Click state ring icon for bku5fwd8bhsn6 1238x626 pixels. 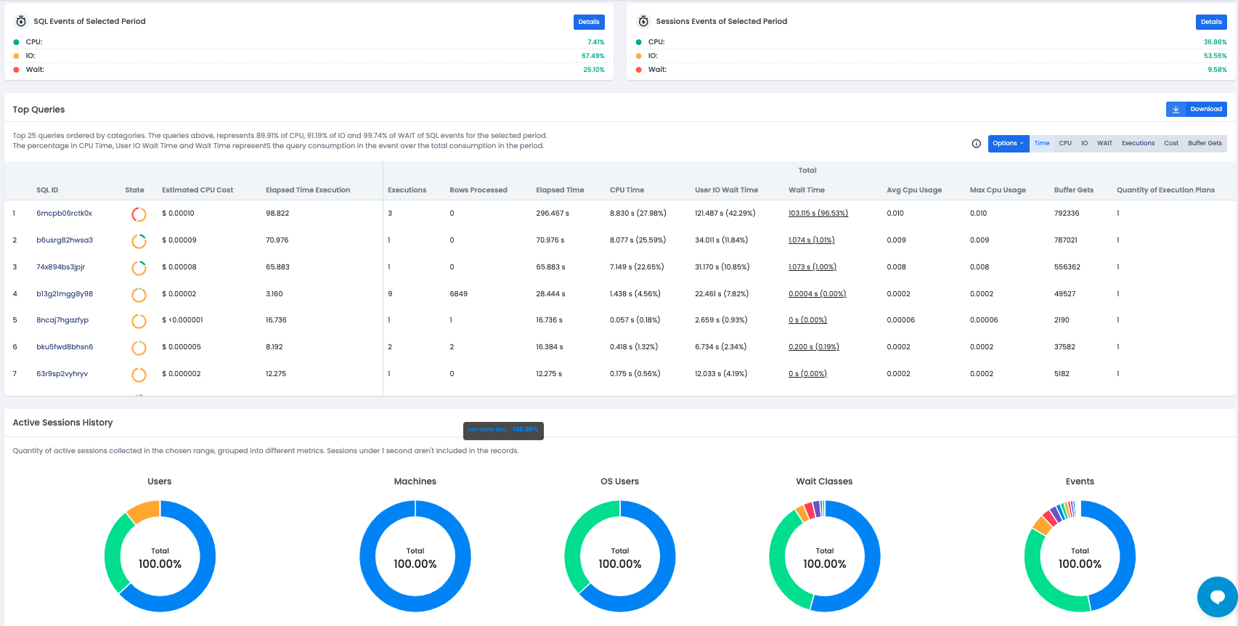(139, 348)
